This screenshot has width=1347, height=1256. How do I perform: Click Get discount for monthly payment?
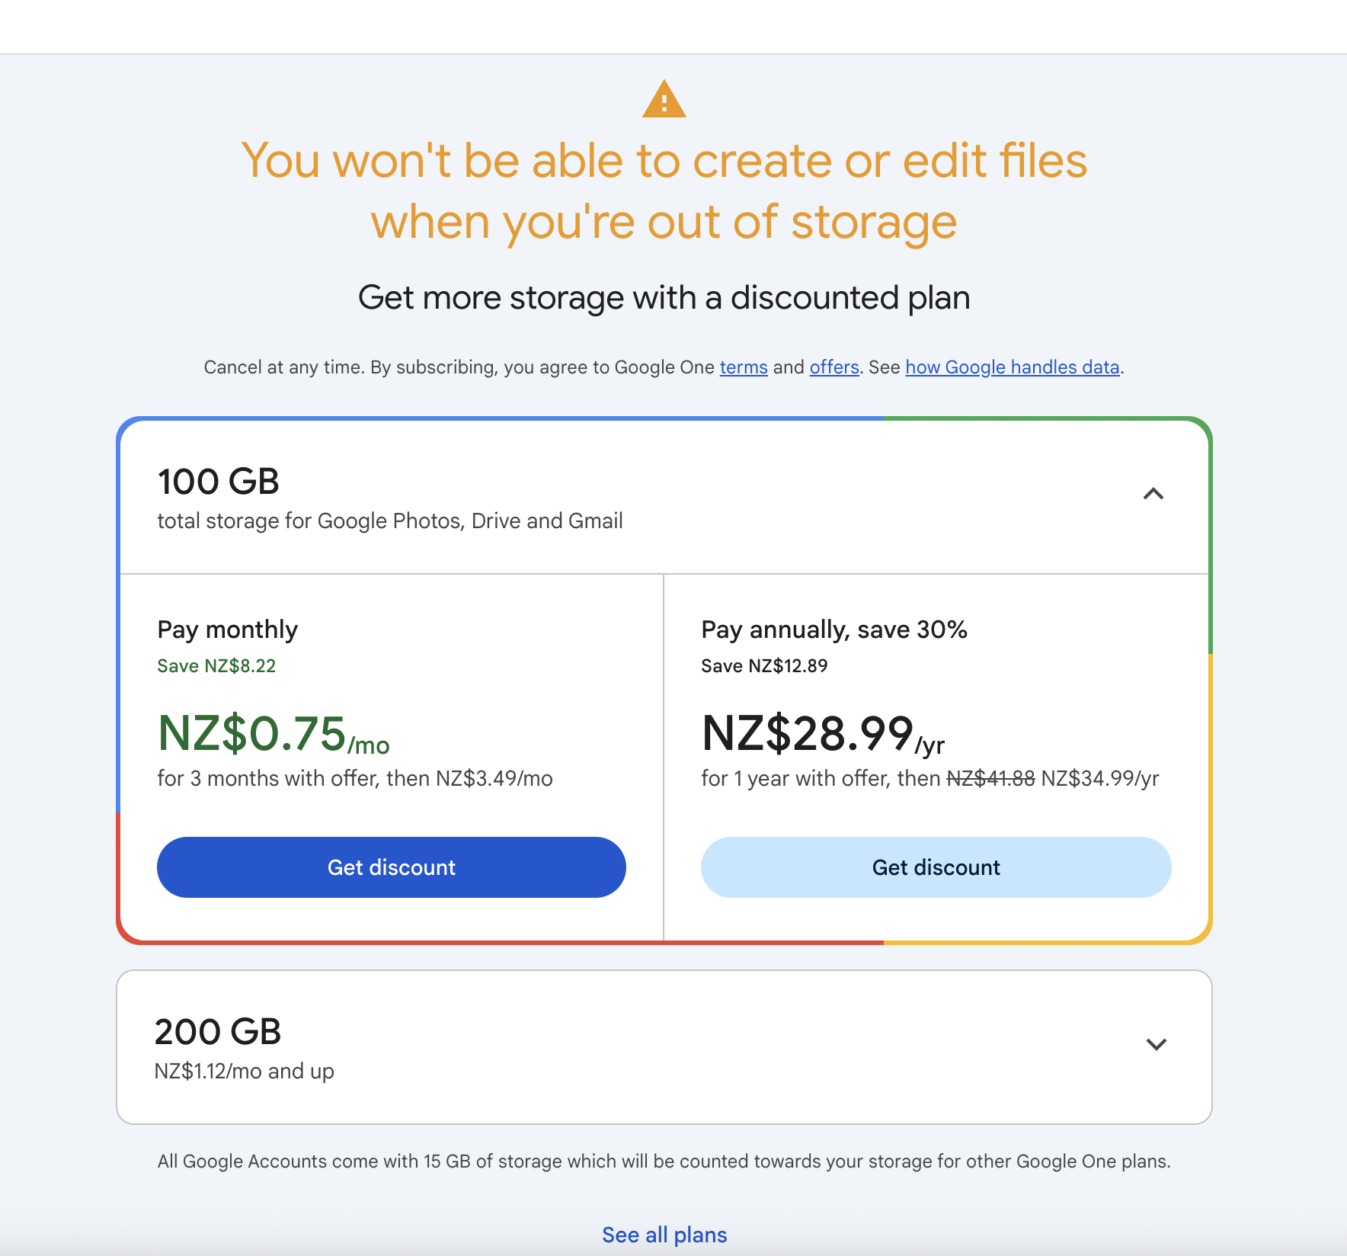pyautogui.click(x=391, y=867)
